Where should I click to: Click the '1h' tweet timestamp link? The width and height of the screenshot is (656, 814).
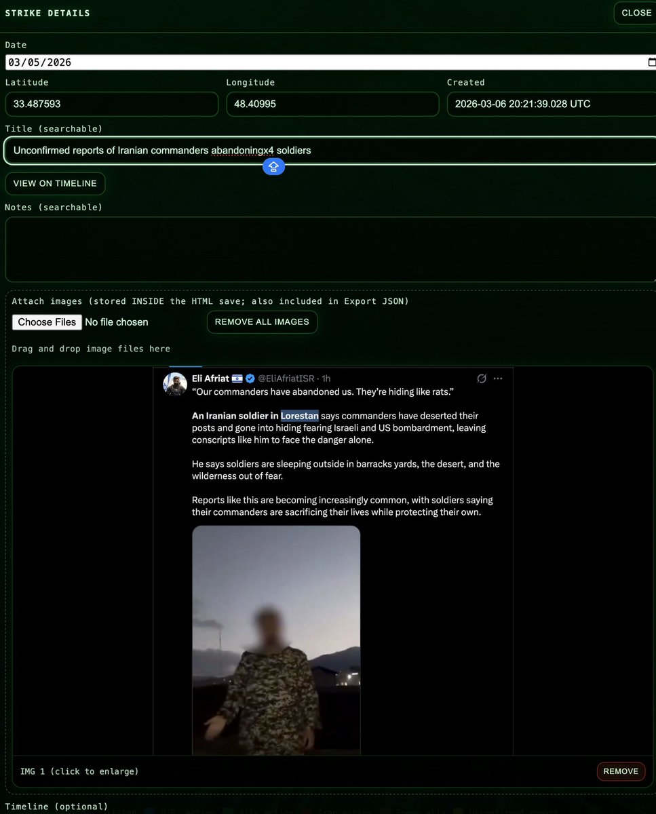[x=324, y=379]
